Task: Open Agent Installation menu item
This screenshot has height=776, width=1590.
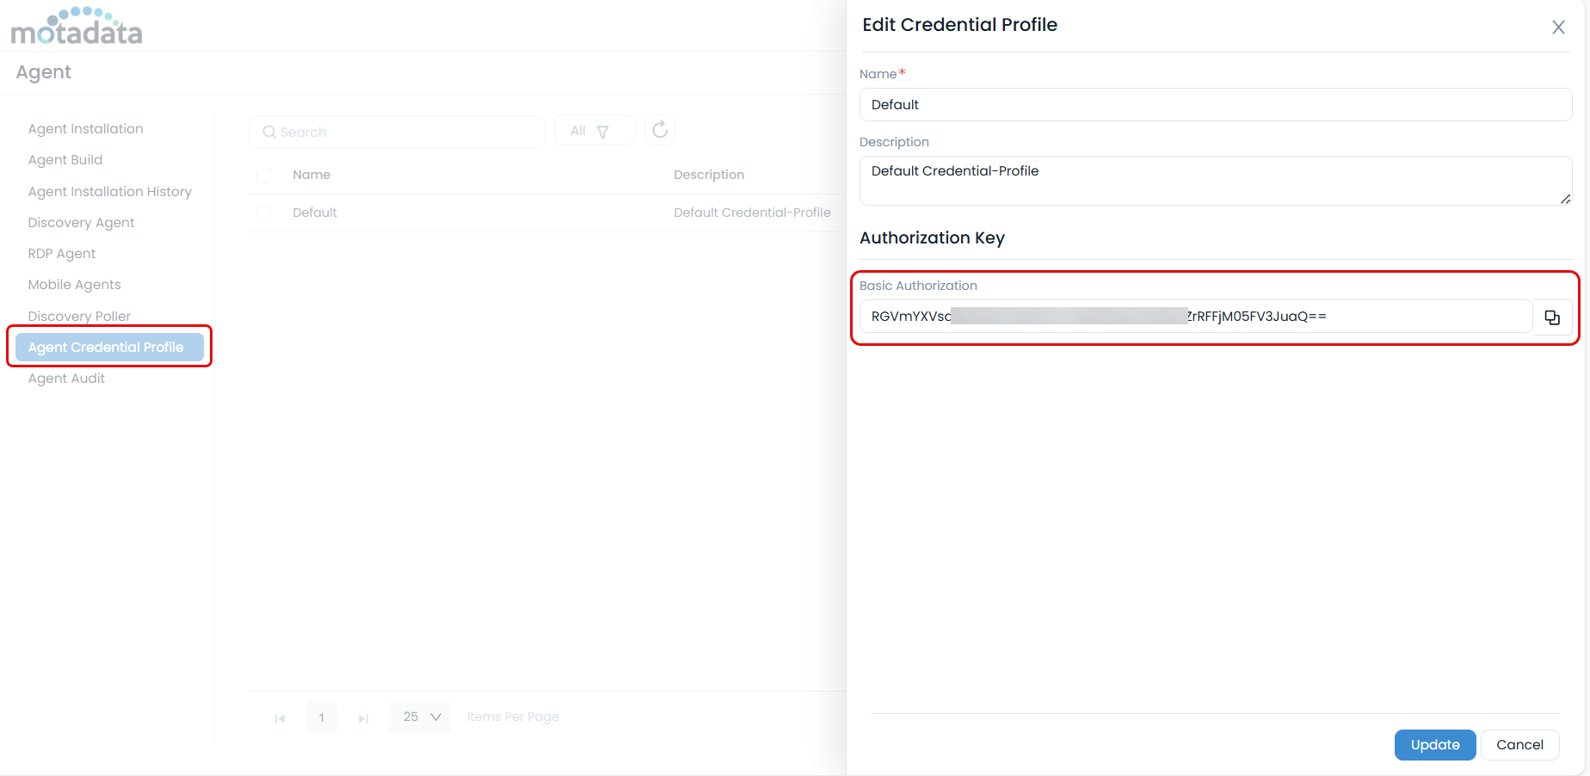Action: point(85,129)
